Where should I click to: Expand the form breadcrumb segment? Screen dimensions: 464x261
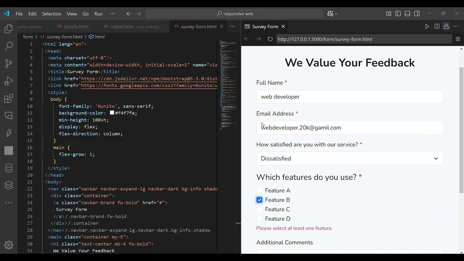28,37
